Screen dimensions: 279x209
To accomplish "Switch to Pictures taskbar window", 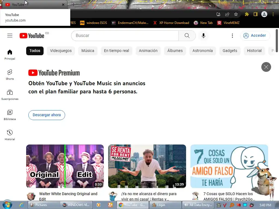I will tap(43, 205).
